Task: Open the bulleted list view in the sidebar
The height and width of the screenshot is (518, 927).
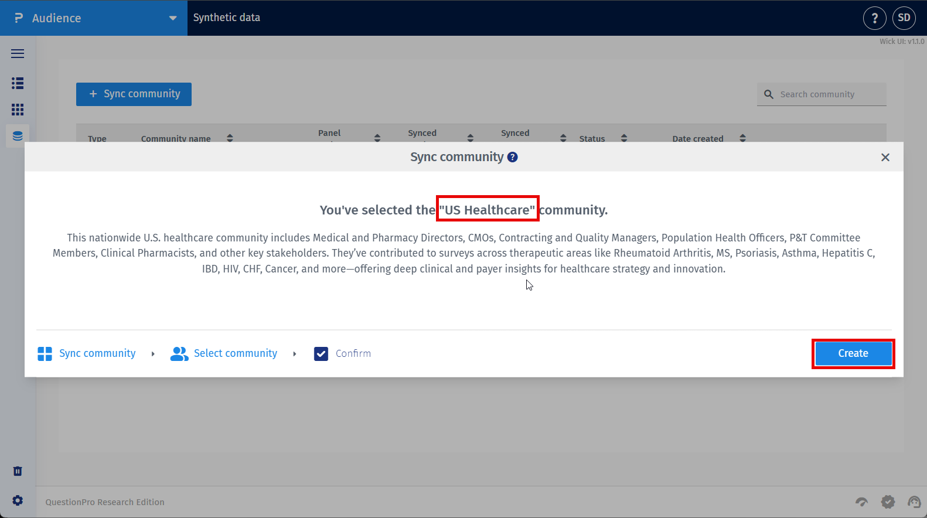Action: tap(18, 83)
